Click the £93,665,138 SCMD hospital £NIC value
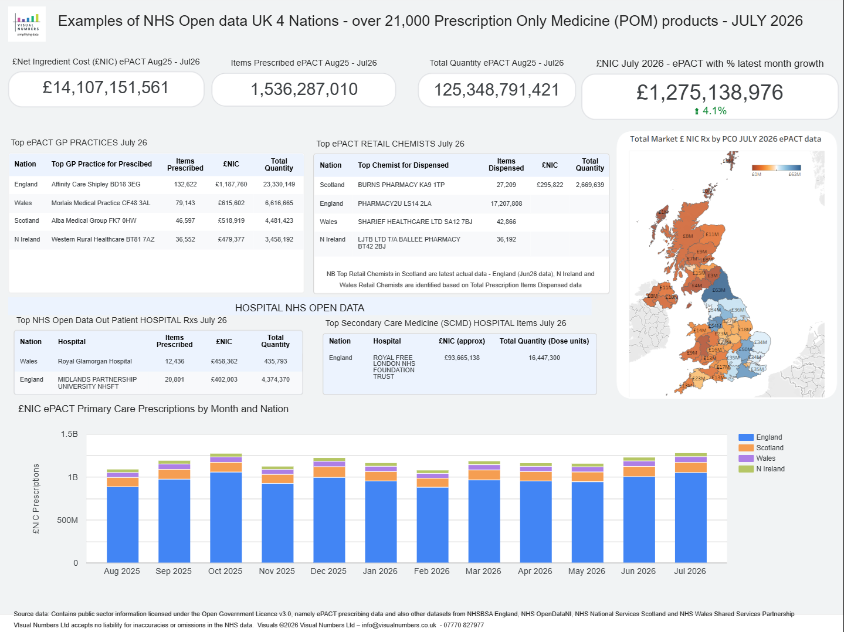The image size is (844, 632). [x=462, y=358]
